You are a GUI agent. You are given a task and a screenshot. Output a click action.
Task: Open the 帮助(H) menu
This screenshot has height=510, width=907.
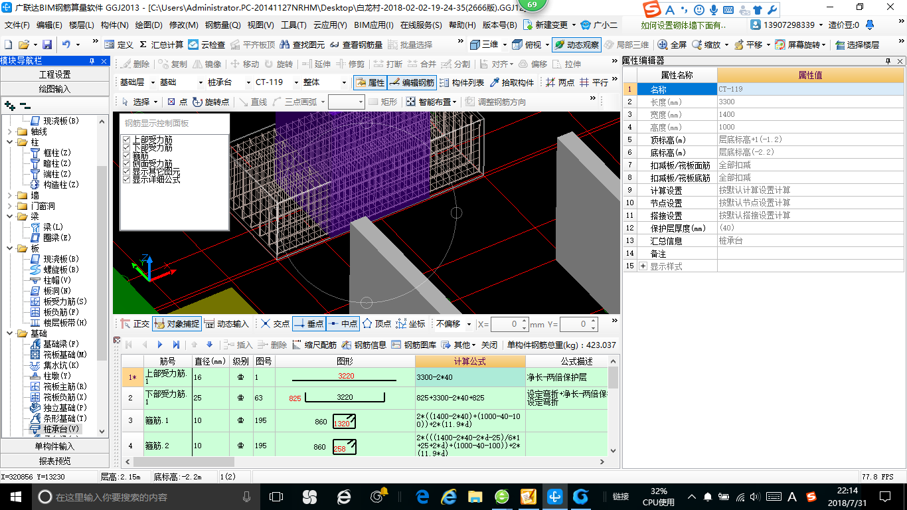point(462,25)
